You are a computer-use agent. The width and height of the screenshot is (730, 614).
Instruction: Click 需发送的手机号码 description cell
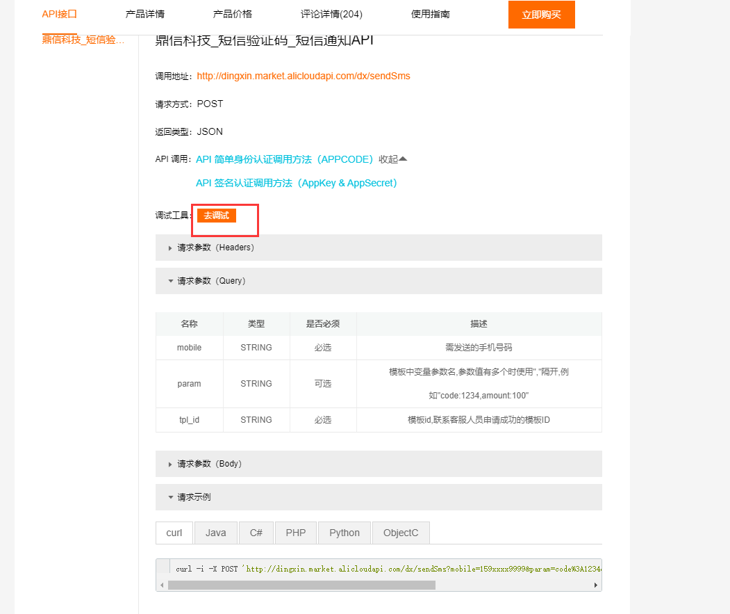[479, 348]
